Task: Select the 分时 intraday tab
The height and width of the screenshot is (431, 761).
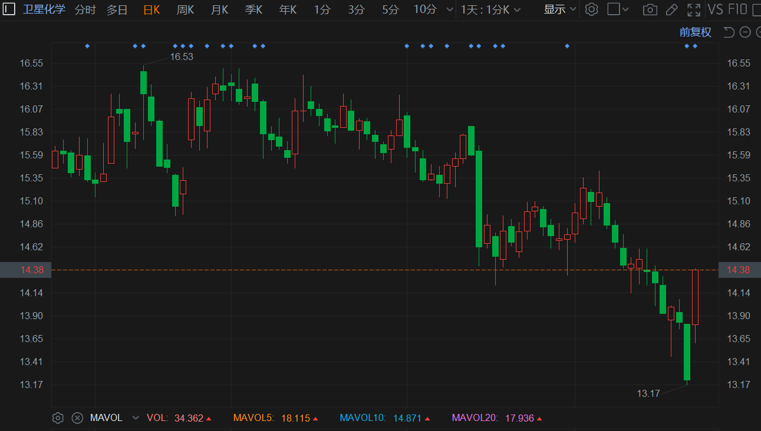Action: pyautogui.click(x=85, y=9)
